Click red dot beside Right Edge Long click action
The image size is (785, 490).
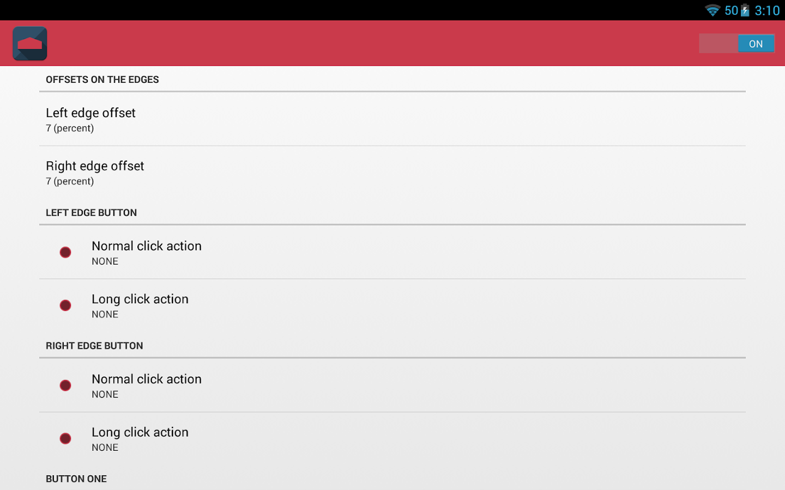coord(65,438)
